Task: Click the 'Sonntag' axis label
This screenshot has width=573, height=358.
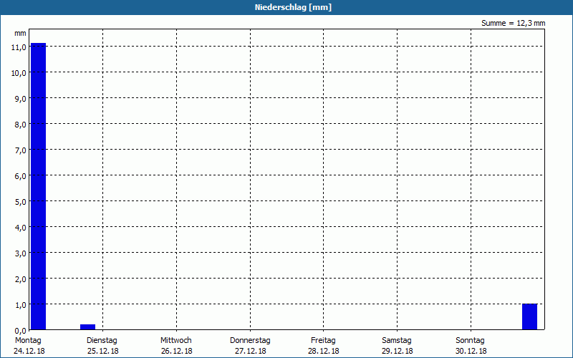Action: (470, 341)
